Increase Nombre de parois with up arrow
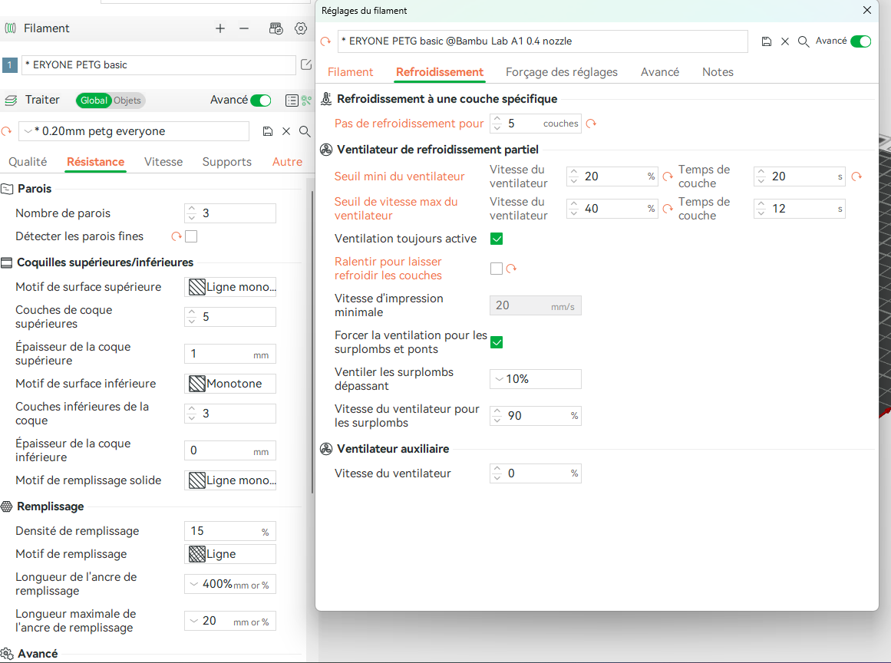 click(192, 209)
